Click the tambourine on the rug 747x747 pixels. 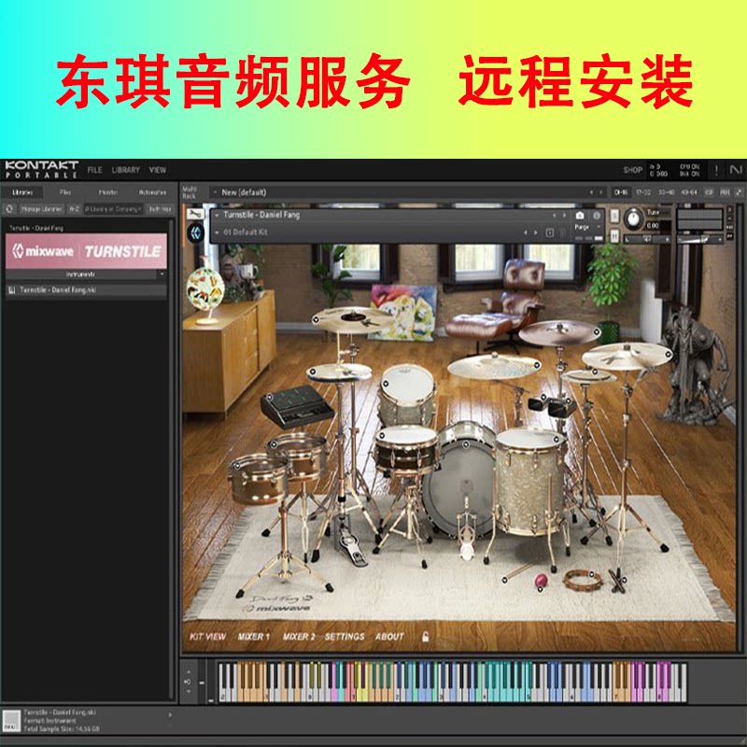point(582,580)
